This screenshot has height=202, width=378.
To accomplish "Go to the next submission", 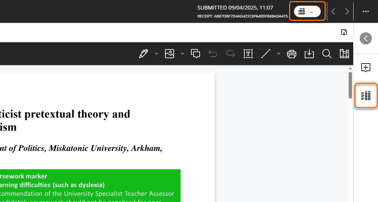I will tap(347, 12).
